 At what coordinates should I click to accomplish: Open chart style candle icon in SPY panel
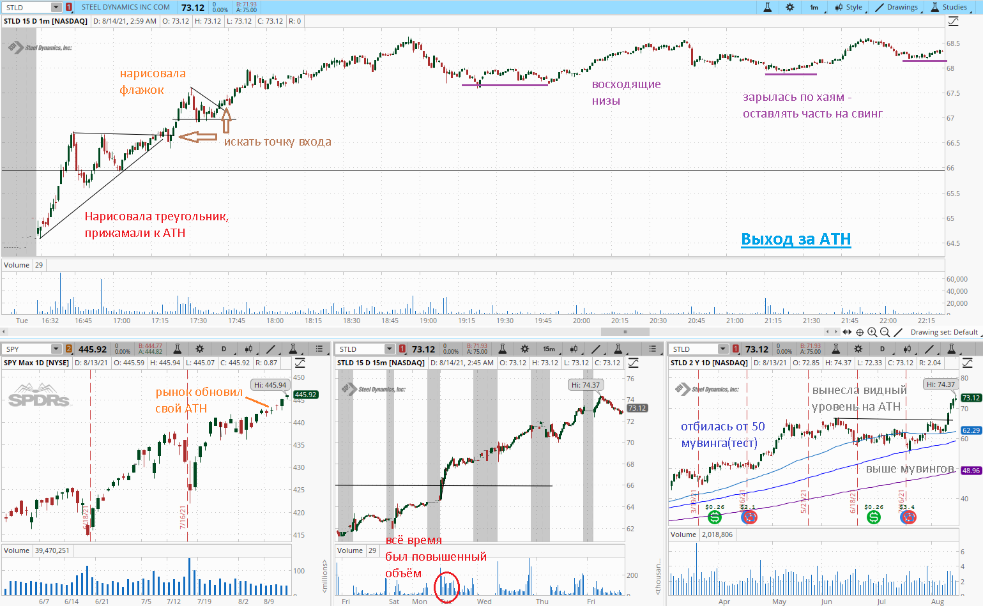pos(248,349)
